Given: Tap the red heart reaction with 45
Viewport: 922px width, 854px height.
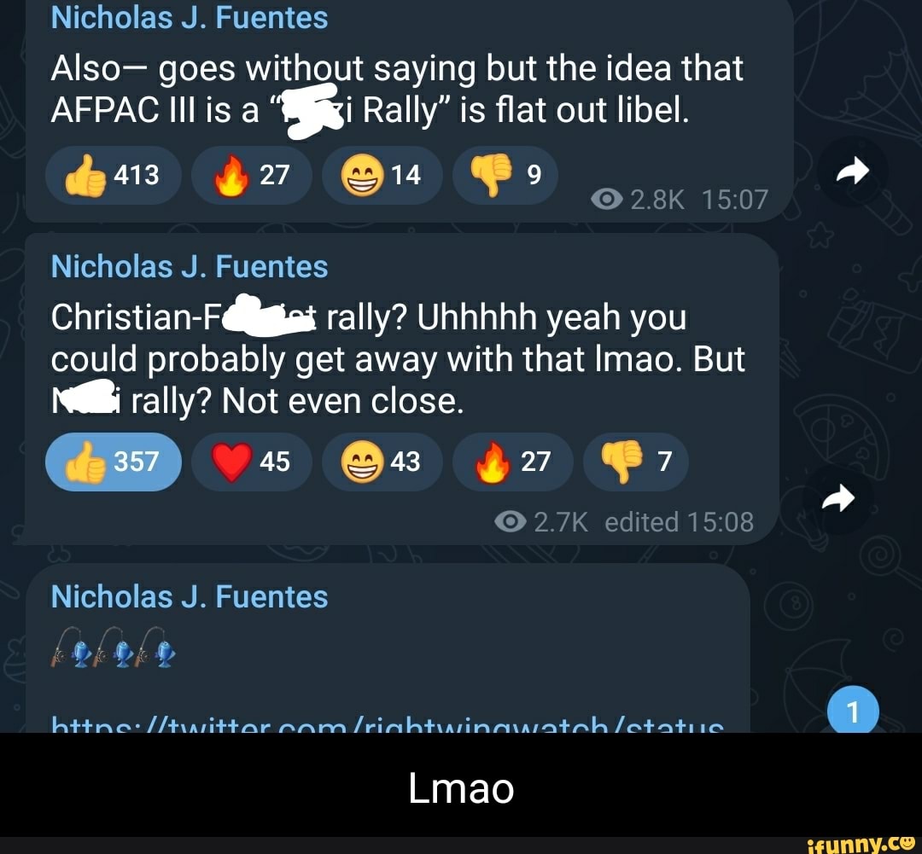Looking at the screenshot, I should tap(252, 462).
